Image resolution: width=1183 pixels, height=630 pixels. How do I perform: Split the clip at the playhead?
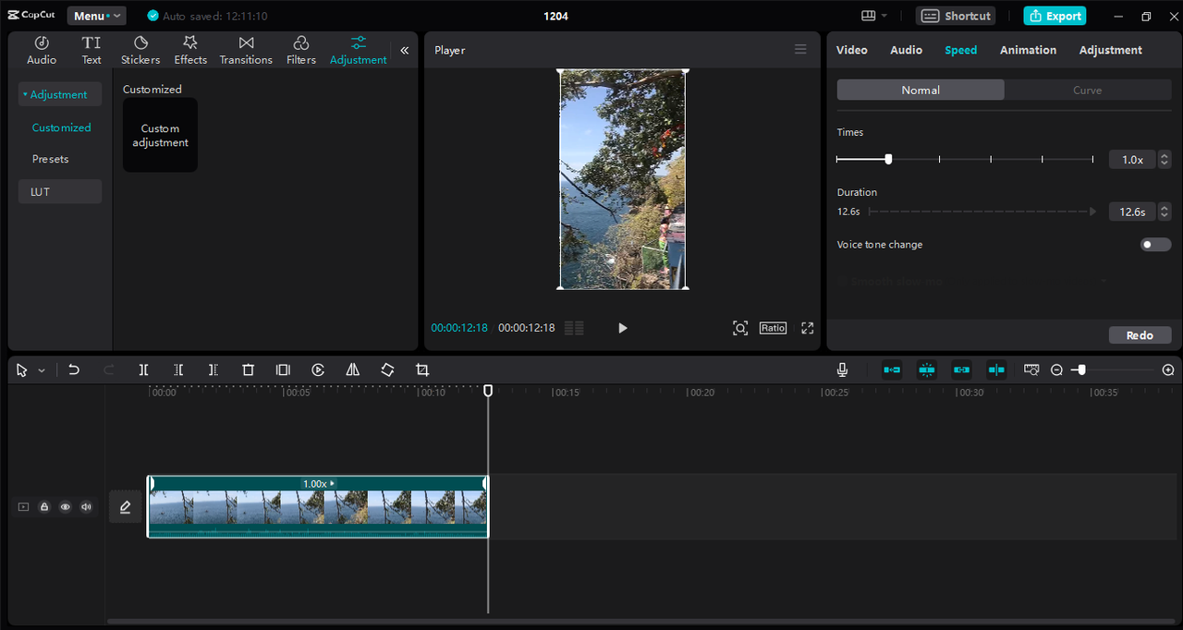pos(143,370)
